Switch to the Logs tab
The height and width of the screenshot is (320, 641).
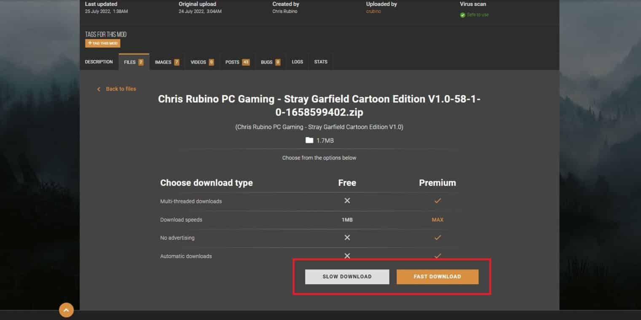[297, 62]
